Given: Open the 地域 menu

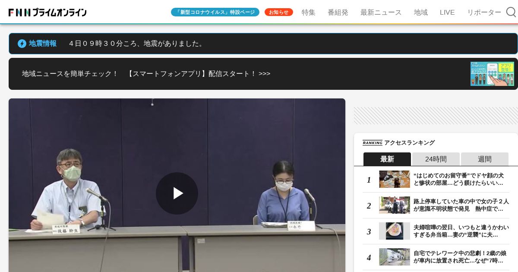Looking at the screenshot, I should 421,13.
